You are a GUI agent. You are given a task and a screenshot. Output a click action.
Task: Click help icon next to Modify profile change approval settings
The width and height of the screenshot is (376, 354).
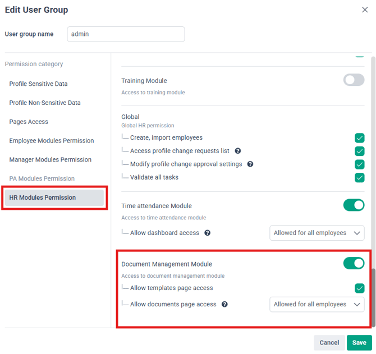click(250, 164)
